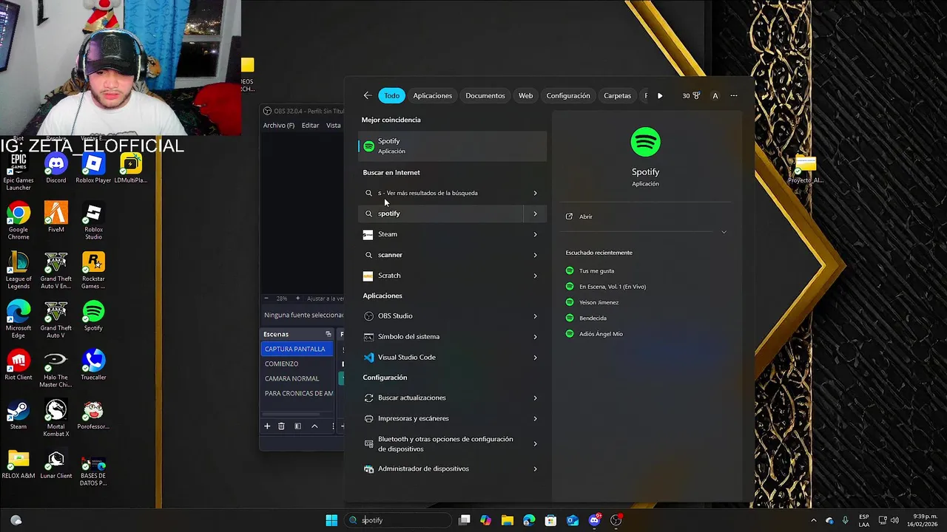Open the League of Legends desktop shortcut
The width and height of the screenshot is (947, 532).
coord(18,270)
